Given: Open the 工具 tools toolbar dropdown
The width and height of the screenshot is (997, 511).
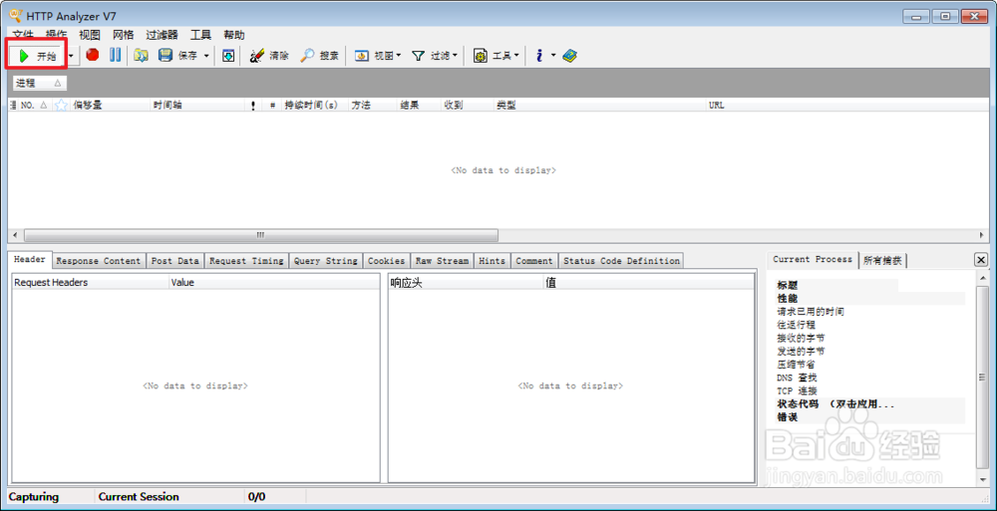Looking at the screenshot, I should click(x=496, y=56).
